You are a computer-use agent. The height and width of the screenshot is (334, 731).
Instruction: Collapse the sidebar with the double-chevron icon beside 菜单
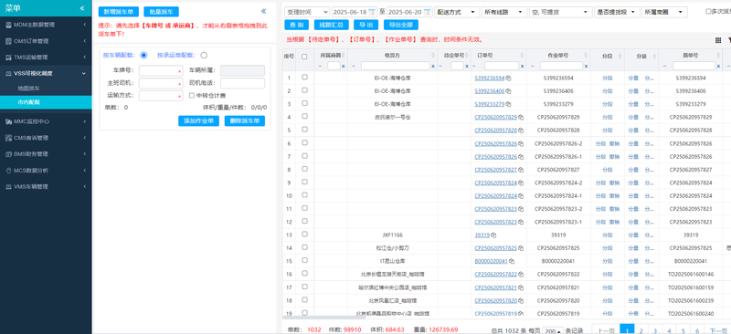point(82,8)
